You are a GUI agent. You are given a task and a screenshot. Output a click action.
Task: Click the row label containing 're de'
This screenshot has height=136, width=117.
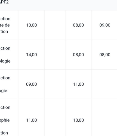click(5, 25)
